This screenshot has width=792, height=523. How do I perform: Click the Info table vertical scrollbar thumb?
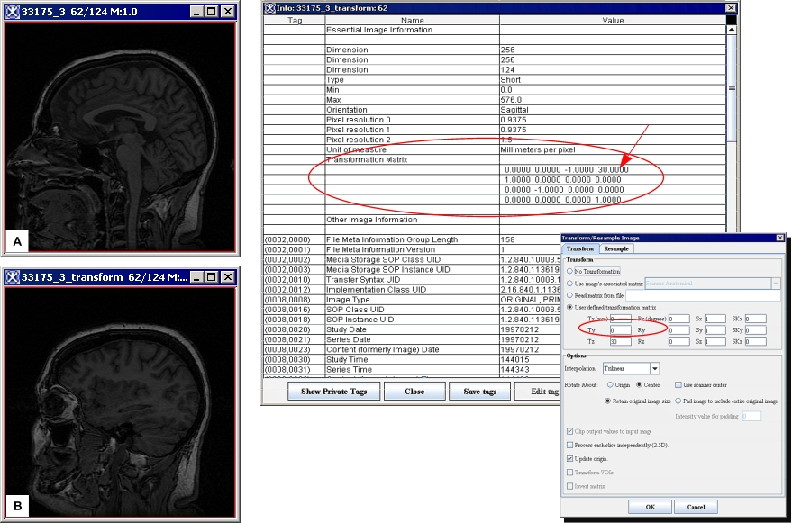(732, 87)
